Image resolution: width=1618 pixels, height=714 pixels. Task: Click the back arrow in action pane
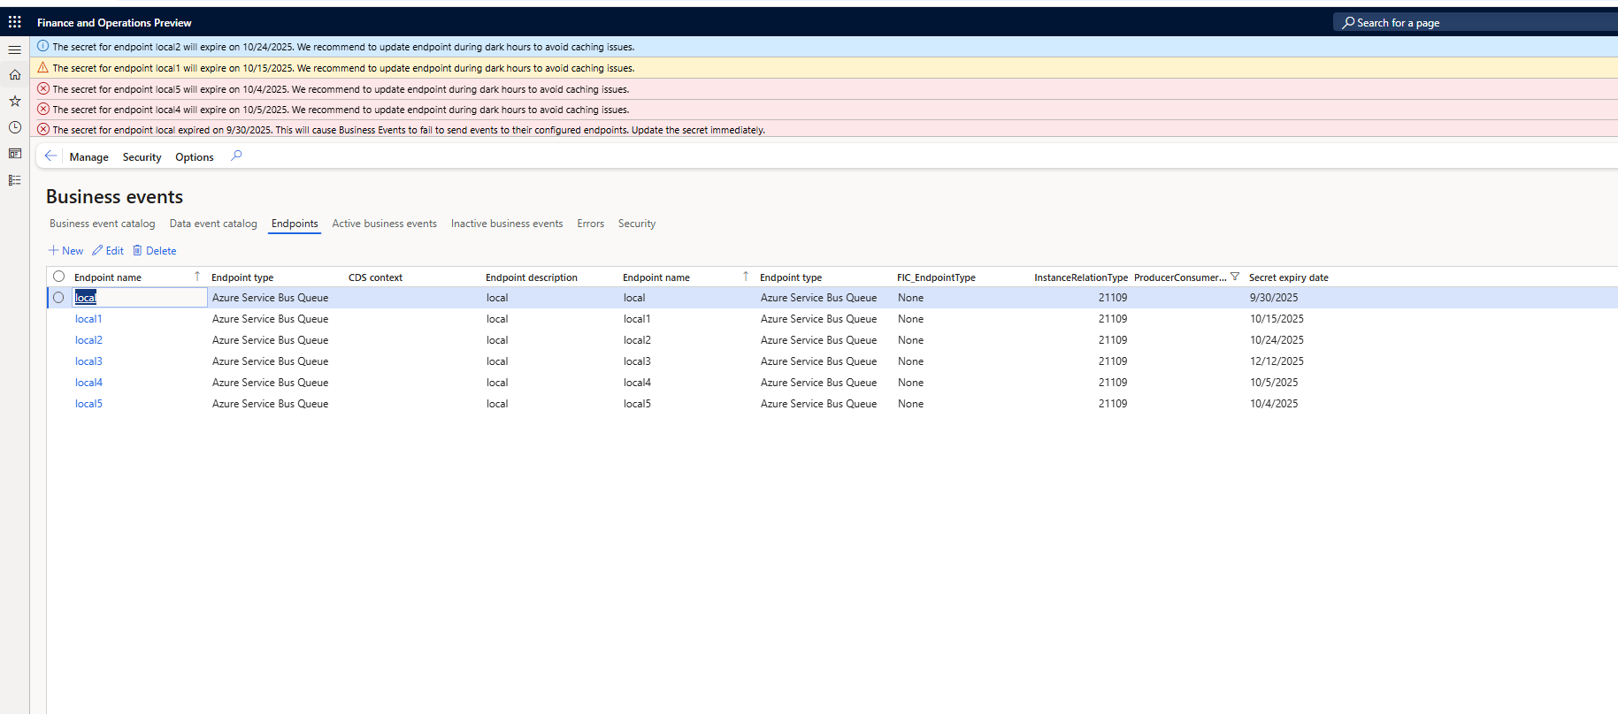pos(50,156)
